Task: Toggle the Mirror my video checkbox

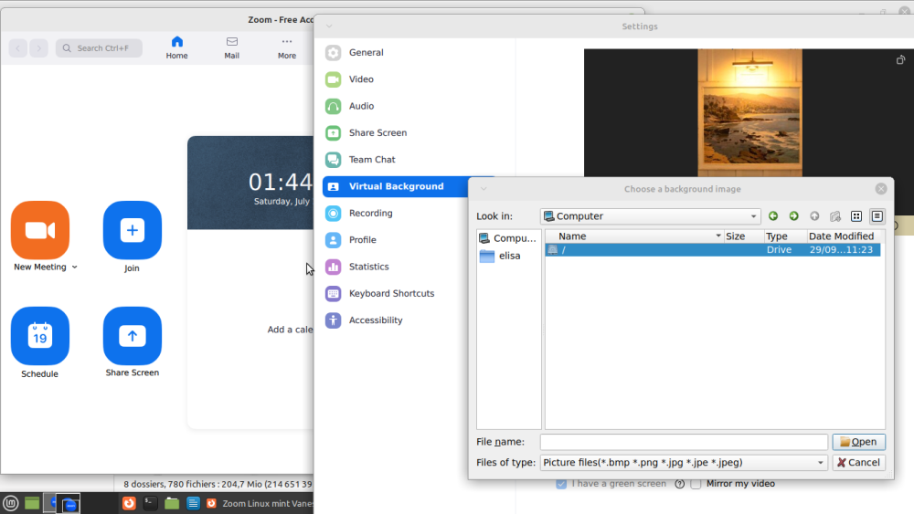Action: coord(696,484)
